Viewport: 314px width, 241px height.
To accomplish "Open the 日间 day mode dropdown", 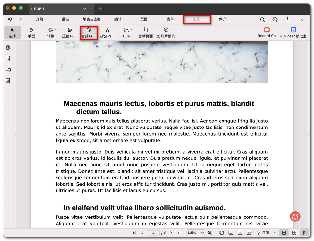I will [x=266, y=233].
